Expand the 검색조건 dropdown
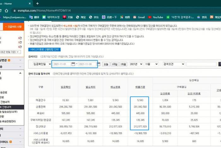The width and height of the screenshot is (221, 148). tap(173, 64)
